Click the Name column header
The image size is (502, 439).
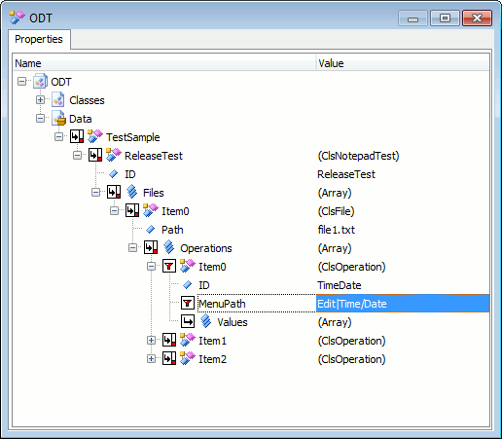164,63
